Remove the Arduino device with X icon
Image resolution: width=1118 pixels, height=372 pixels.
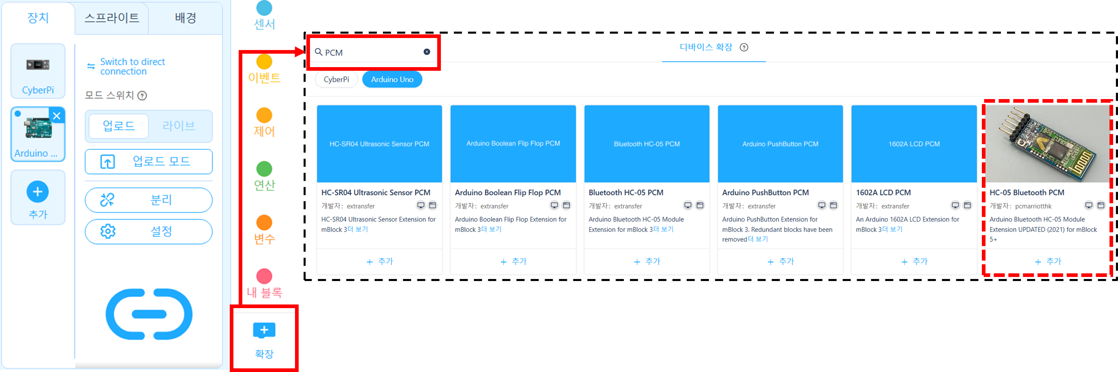57,116
